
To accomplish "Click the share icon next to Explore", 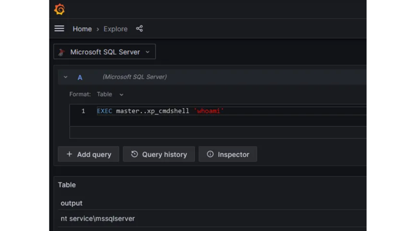I will coord(139,29).
